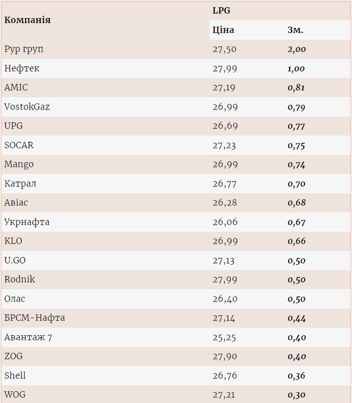
Task: Click the Компанія column header
Action: point(28,20)
